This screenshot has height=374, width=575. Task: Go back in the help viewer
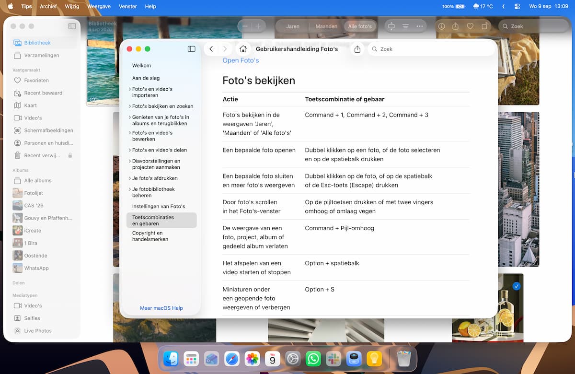211,49
